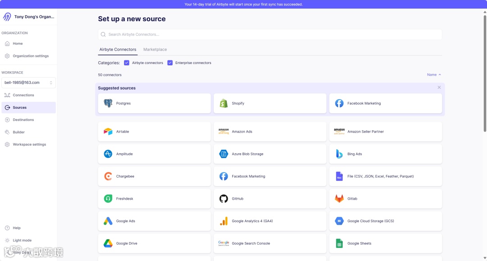The width and height of the screenshot is (487, 261).
Task: Uncheck the Airbyte connectors checkbox
Action: (126, 63)
